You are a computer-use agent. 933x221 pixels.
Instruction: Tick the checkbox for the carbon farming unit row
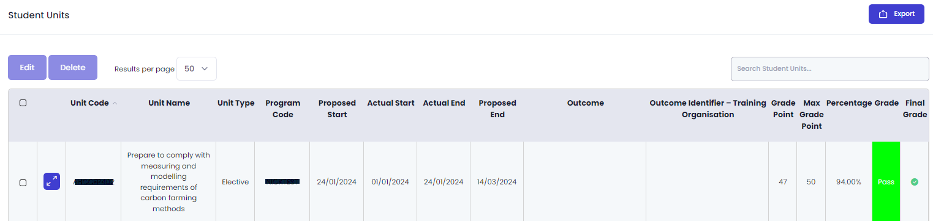pyautogui.click(x=23, y=183)
